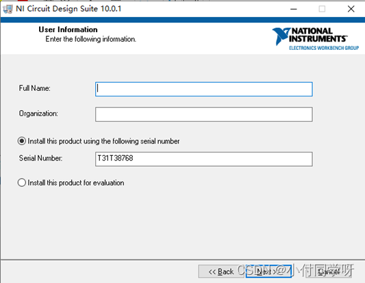
Task: Click the Full Name input field
Action: 203,90
